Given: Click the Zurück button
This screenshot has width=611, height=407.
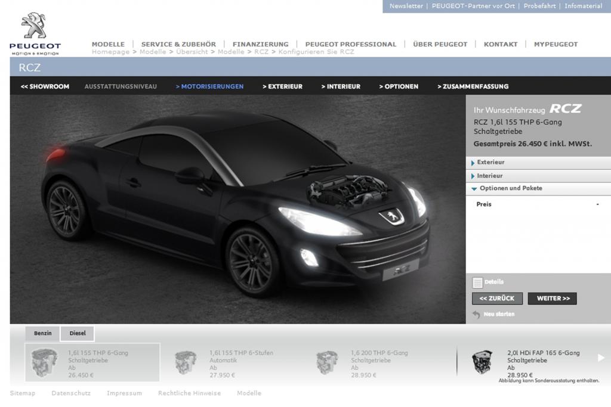Looking at the screenshot, I should (497, 299).
